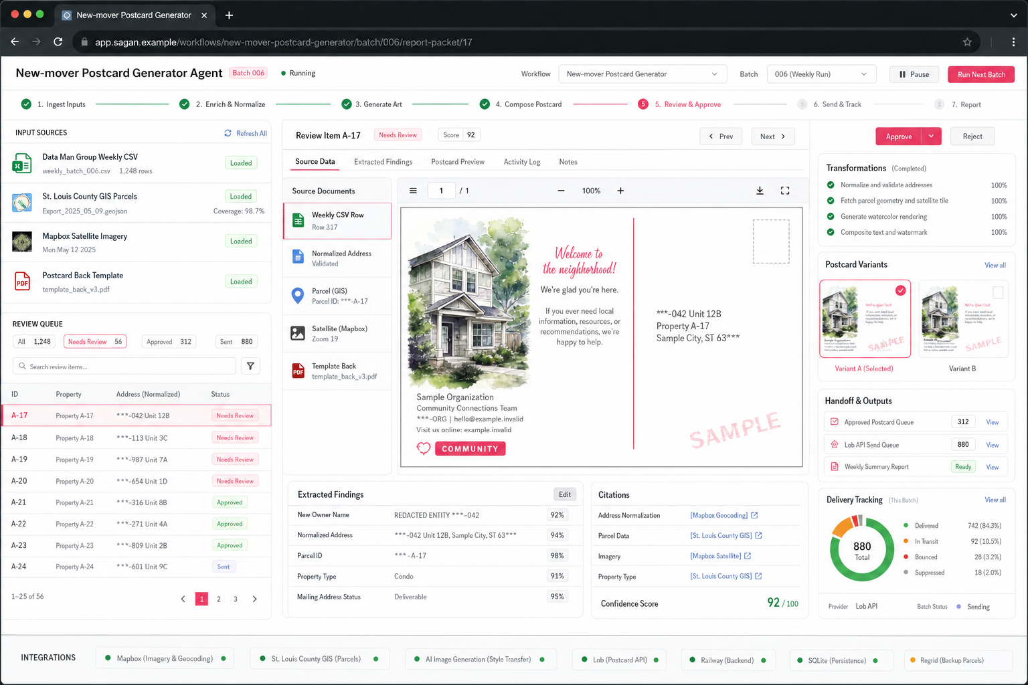Open a new browser tab
Screen dimensions: 1028x685
coord(229,15)
